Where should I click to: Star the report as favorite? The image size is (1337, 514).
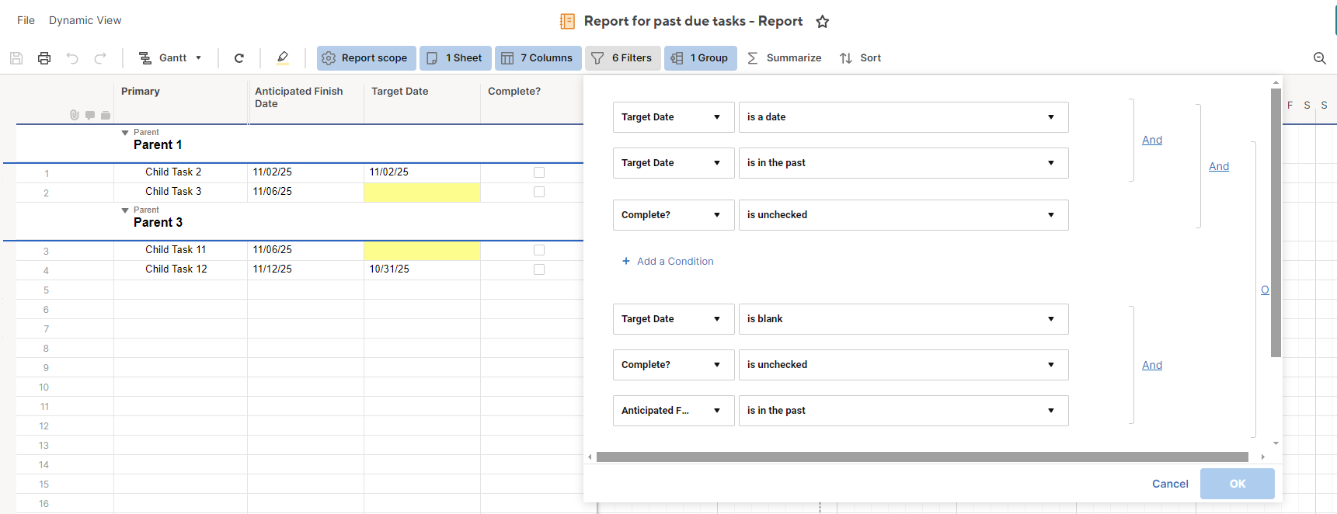tap(823, 22)
